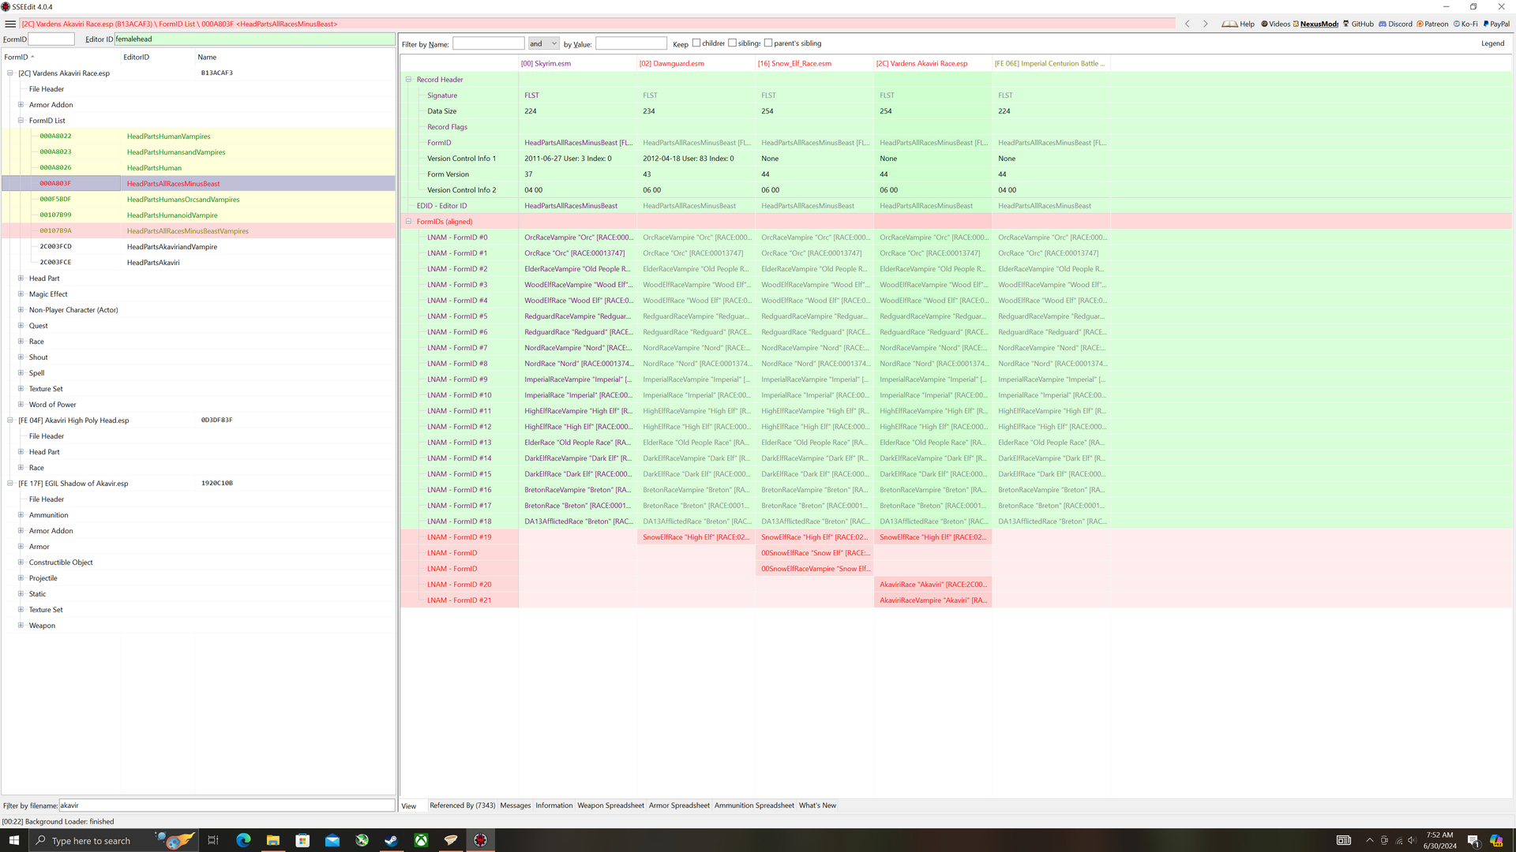Image resolution: width=1516 pixels, height=852 pixels.
Task: Open PayPal donation link
Action: 1496,24
